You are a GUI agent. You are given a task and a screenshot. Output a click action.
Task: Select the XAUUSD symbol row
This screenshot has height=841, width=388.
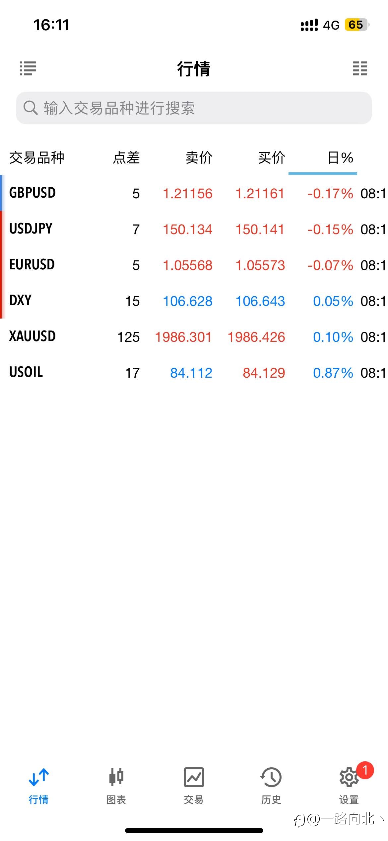tap(194, 336)
